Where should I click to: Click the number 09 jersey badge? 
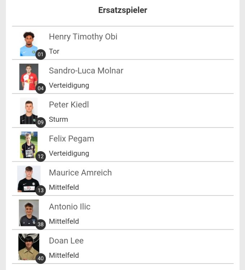pos(41,122)
